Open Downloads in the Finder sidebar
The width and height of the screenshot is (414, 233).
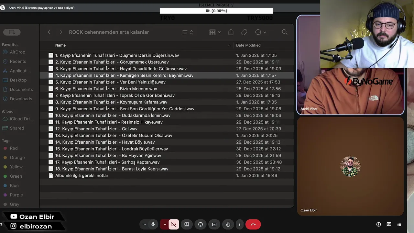[x=17, y=99]
